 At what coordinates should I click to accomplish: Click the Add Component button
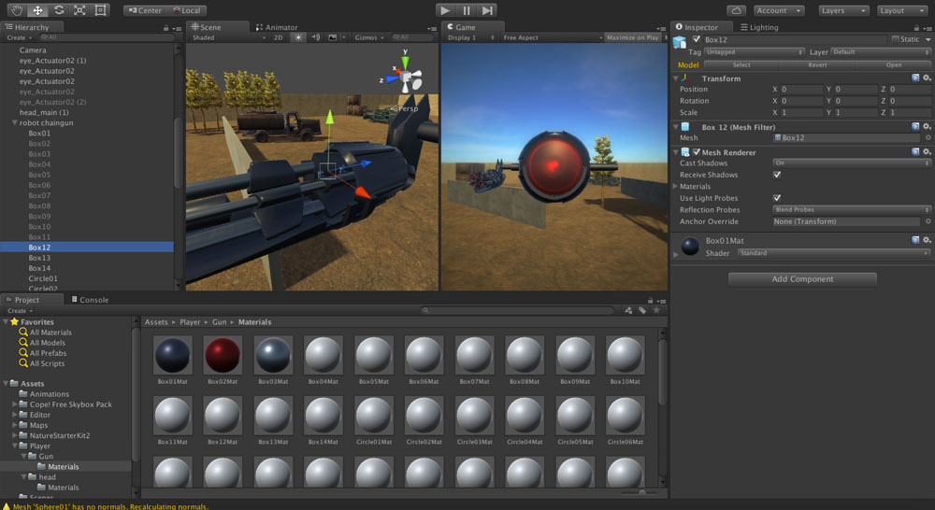pos(802,279)
